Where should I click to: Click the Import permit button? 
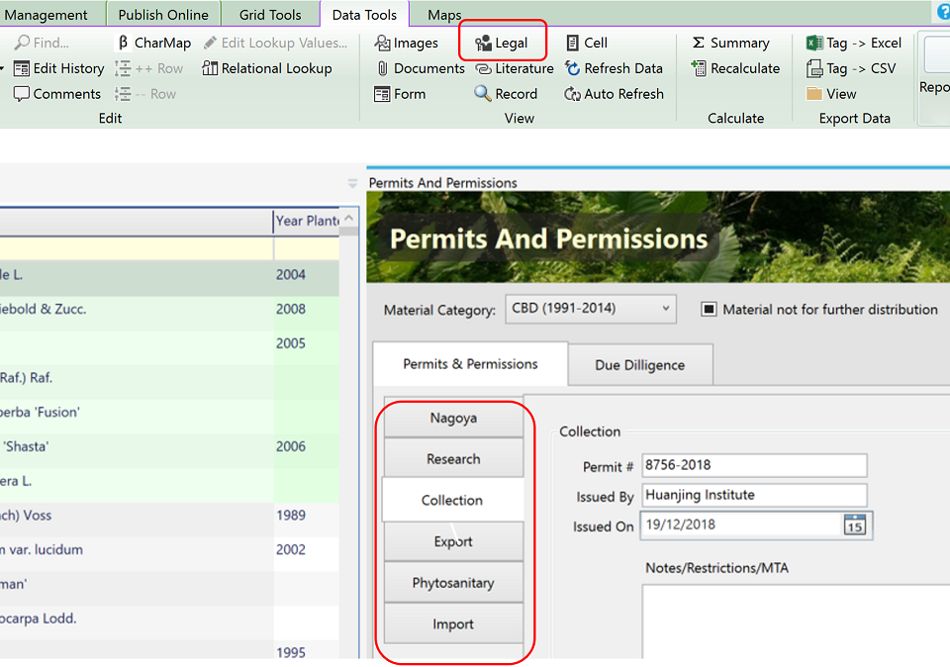coord(453,624)
